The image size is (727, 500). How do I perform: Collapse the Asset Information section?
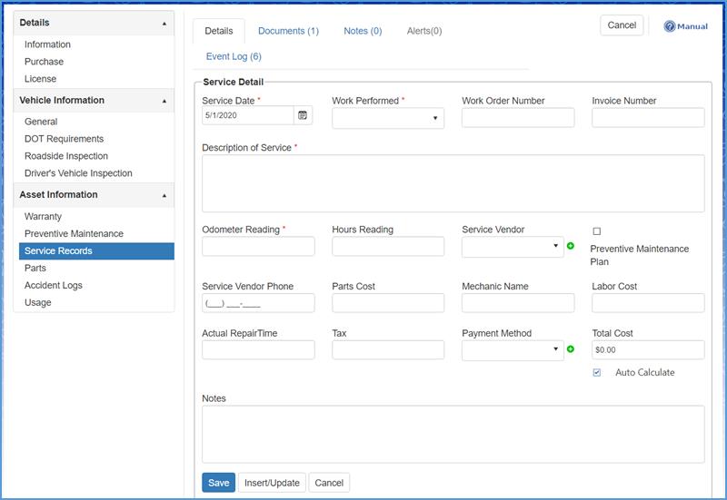click(164, 195)
